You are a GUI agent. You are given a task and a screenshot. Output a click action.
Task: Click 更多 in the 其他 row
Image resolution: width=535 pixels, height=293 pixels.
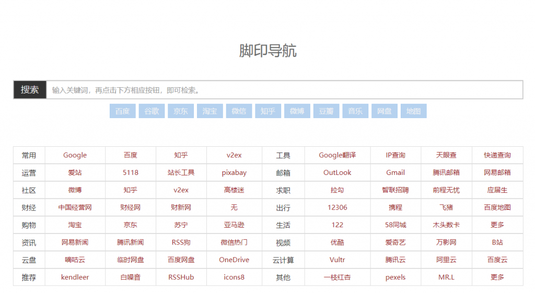tap(497, 277)
